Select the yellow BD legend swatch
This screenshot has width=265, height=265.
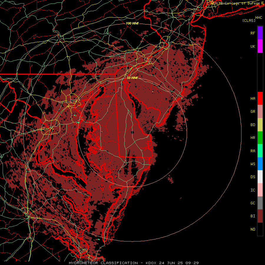260,125
